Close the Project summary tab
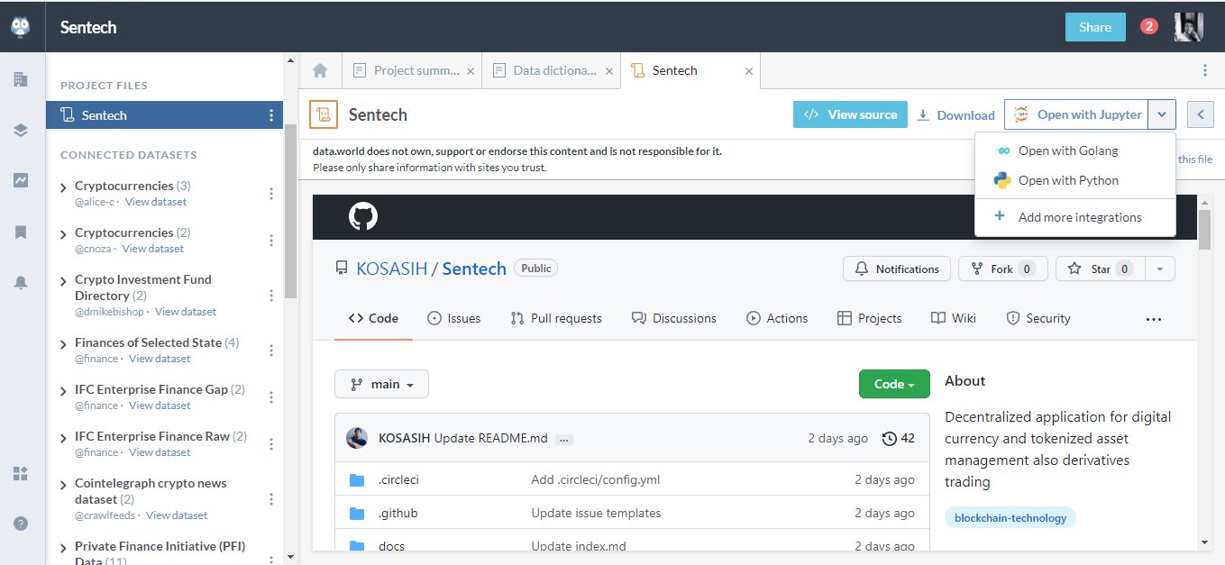Image resolution: width=1225 pixels, height=565 pixels. click(x=471, y=71)
